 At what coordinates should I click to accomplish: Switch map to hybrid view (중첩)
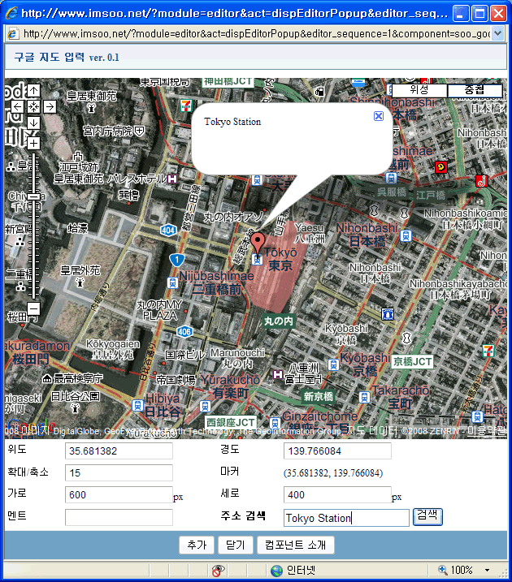coord(475,90)
